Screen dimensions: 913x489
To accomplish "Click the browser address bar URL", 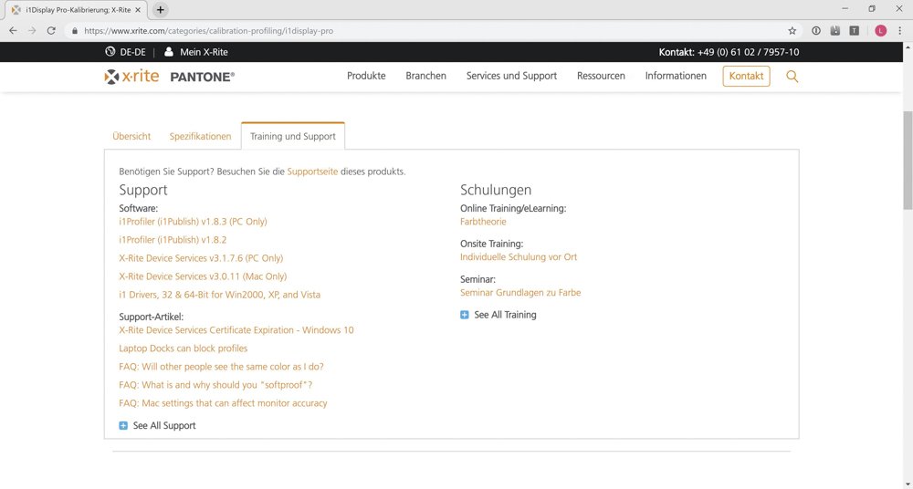I will 208,30.
